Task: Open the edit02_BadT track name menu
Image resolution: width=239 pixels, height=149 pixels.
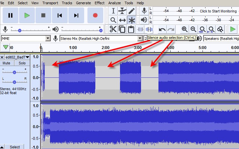Action: pyautogui.click(x=17, y=57)
